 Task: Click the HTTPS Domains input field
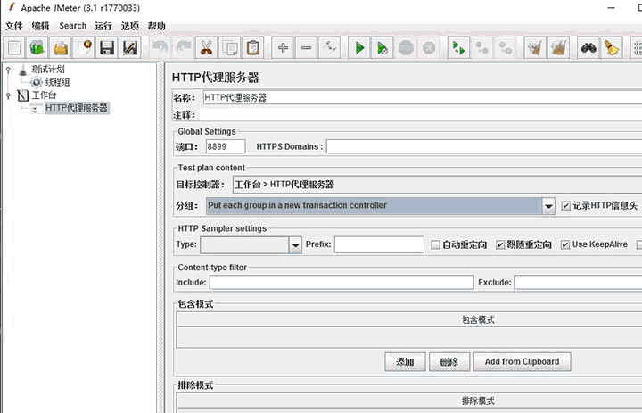484,146
